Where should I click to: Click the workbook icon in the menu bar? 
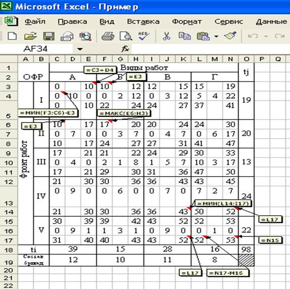point(11,21)
